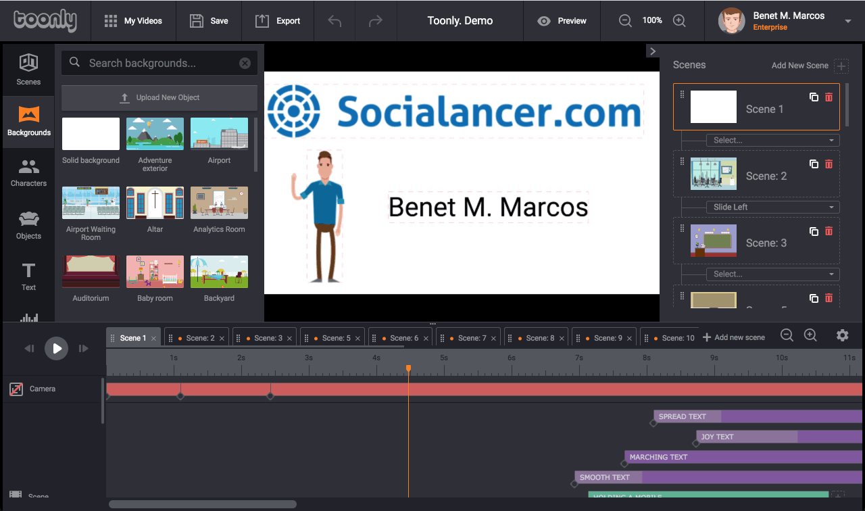Choose the Baby room background
The width and height of the screenshot is (865, 511).
pos(155,272)
